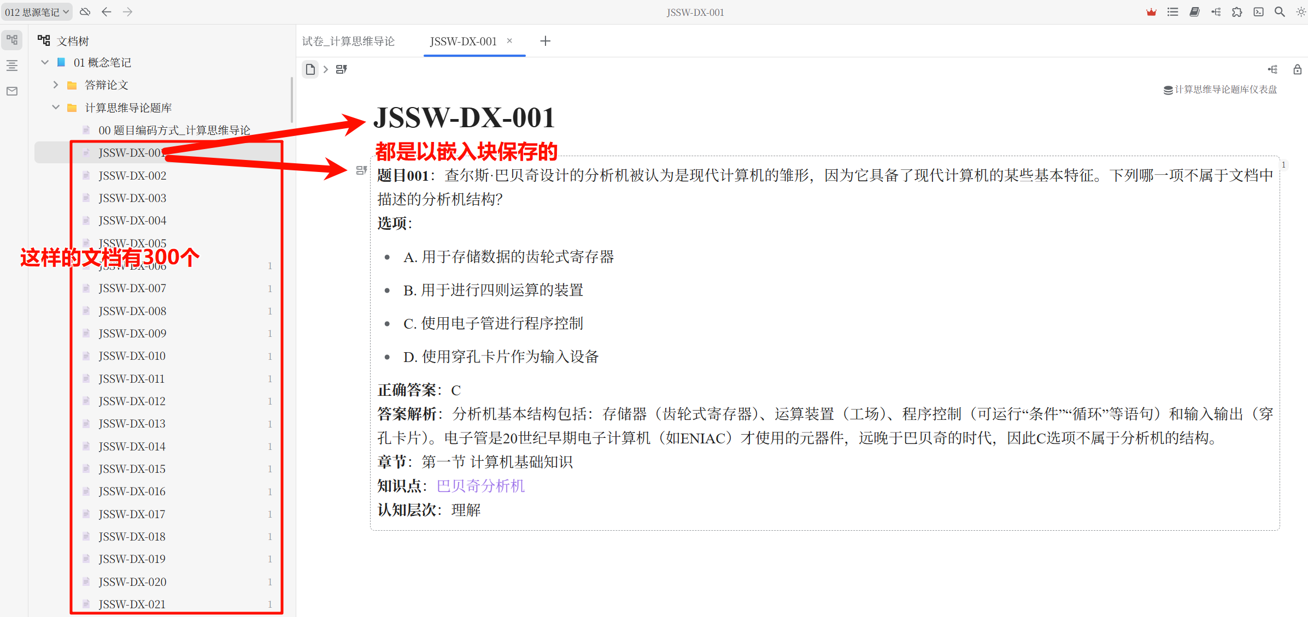Expand the 答辩论文 folder
This screenshot has width=1308, height=617.
[56, 85]
